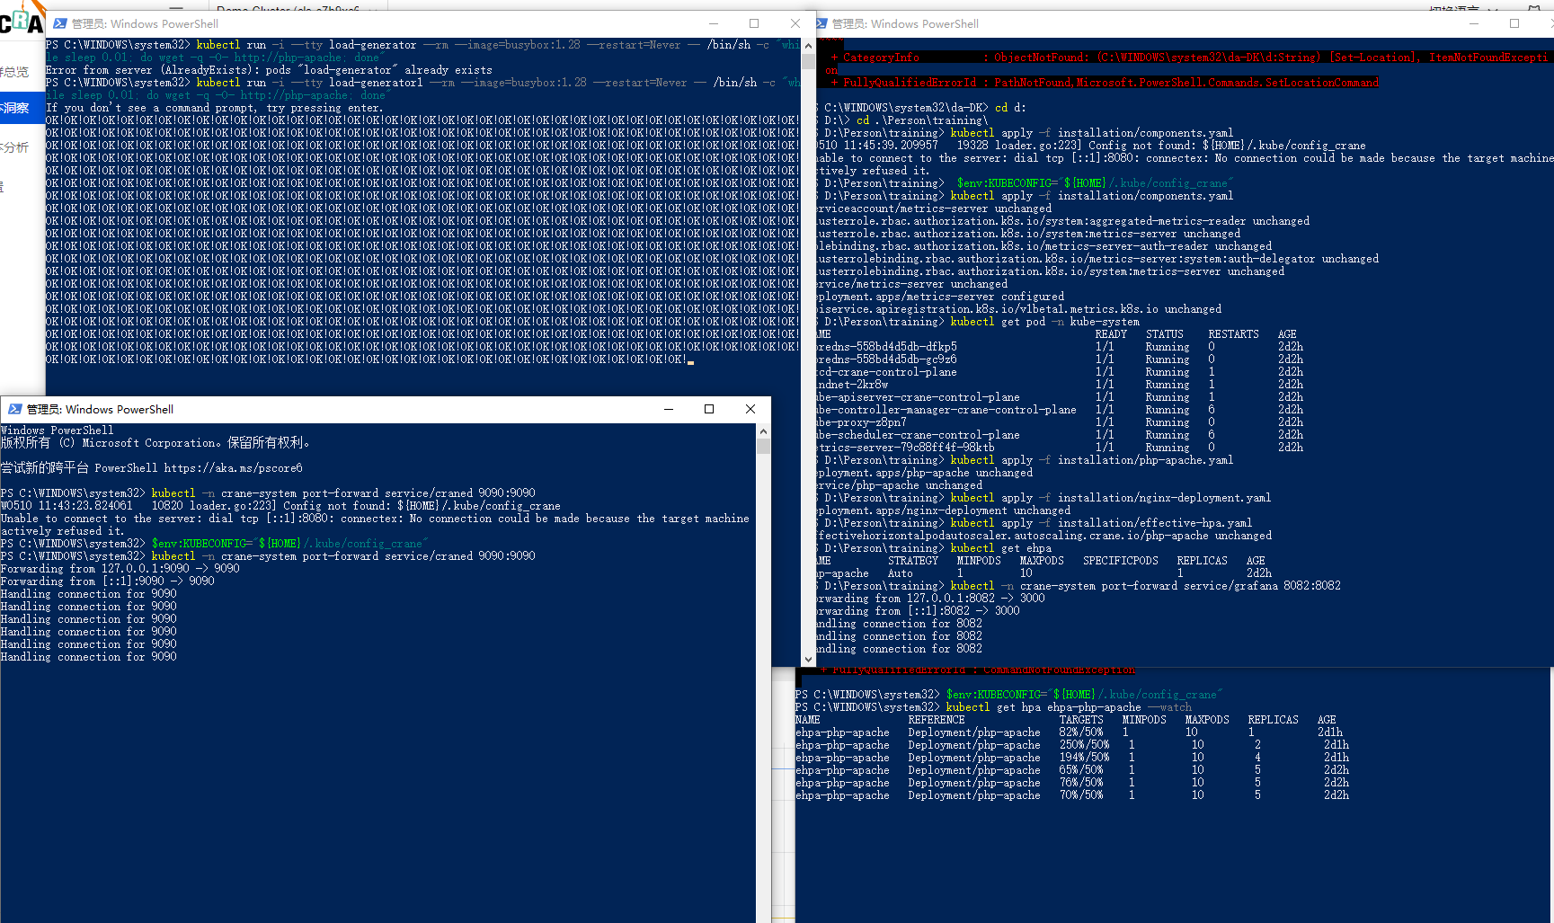
Task: Click the '76%/50%' target value
Action: (1081, 783)
